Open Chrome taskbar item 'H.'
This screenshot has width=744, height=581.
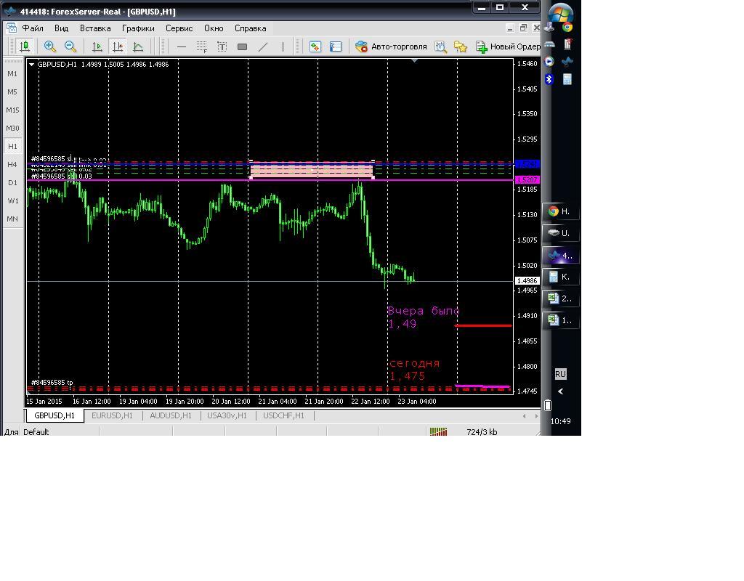pyautogui.click(x=560, y=211)
